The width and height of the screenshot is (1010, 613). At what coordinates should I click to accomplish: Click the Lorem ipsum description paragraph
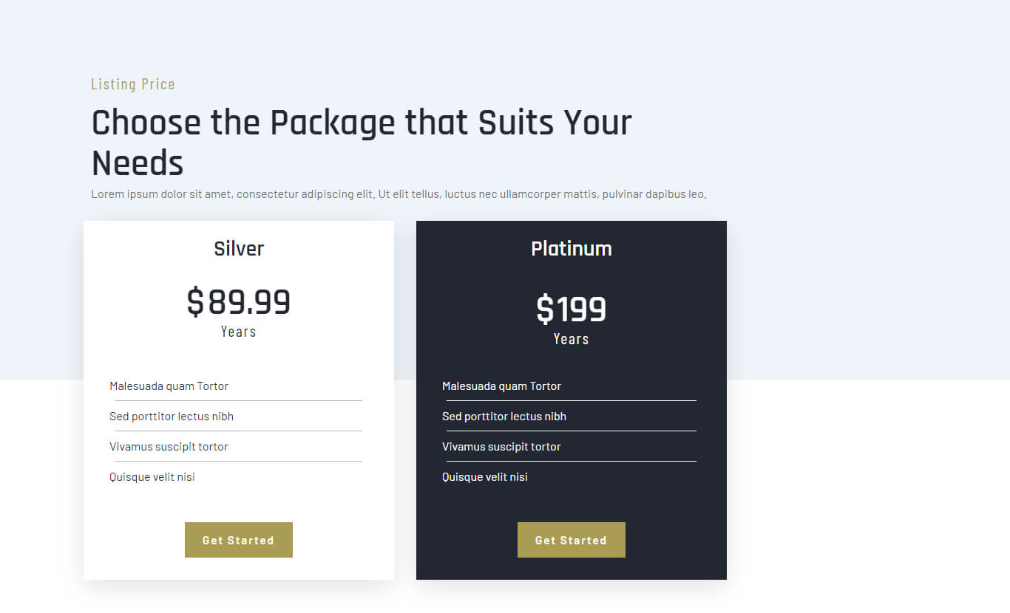click(399, 194)
